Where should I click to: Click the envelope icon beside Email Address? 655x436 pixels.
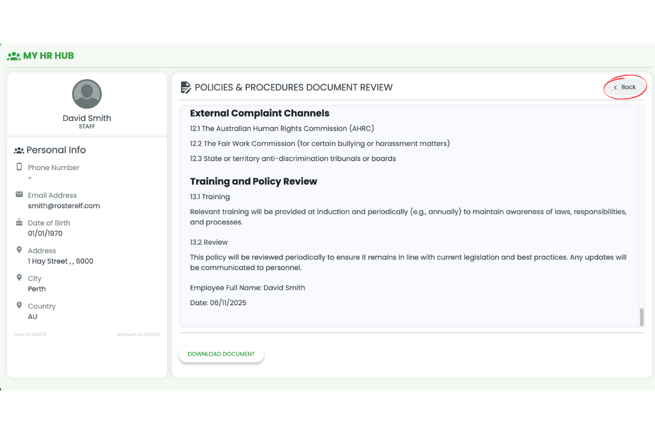19,195
